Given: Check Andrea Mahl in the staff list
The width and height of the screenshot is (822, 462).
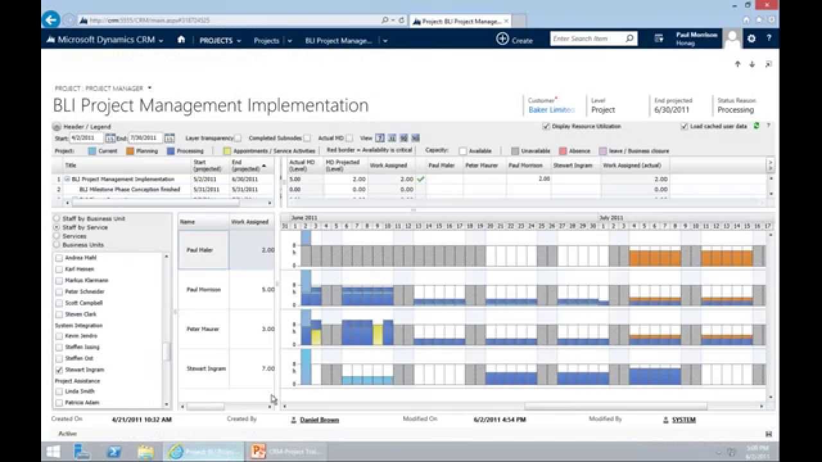Looking at the screenshot, I should click(x=59, y=258).
